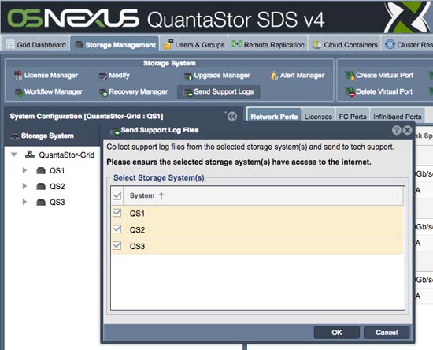
Task: Open the Remote Replication tab
Action: (268, 44)
